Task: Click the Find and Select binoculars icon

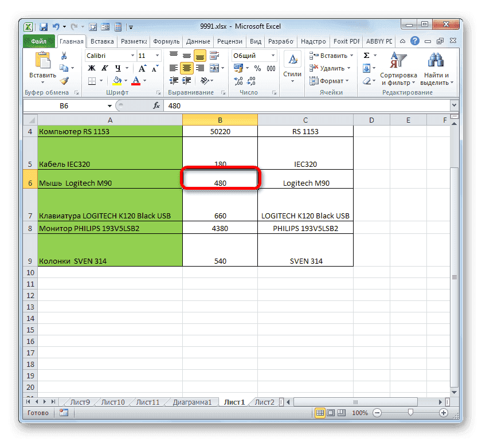Action: (435, 60)
